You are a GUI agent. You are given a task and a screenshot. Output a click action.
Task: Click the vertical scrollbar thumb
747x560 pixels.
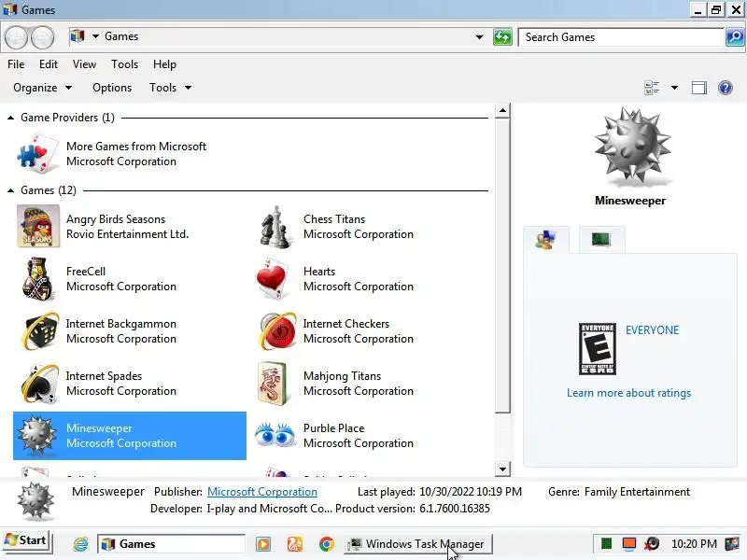(502, 266)
